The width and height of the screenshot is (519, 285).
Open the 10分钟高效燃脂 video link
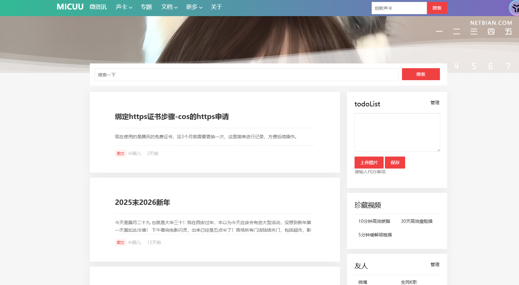374,221
